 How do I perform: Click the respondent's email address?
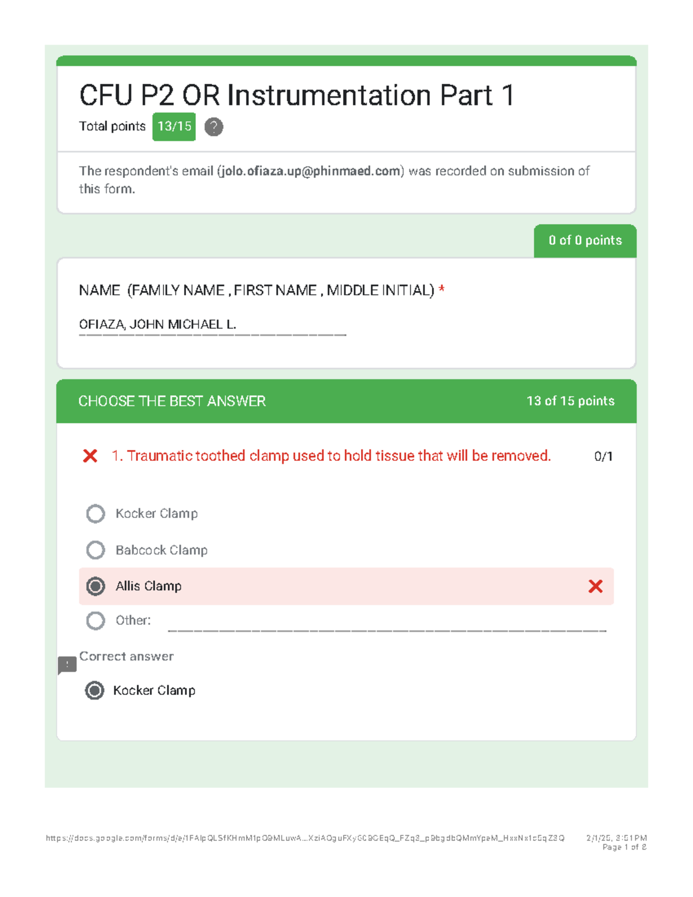pos(310,171)
